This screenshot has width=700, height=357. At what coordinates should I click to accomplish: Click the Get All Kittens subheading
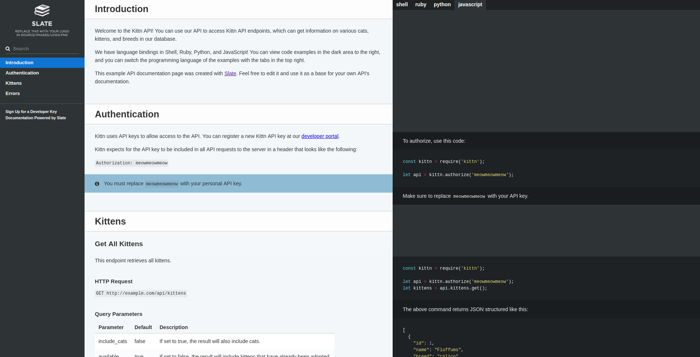[x=119, y=244]
